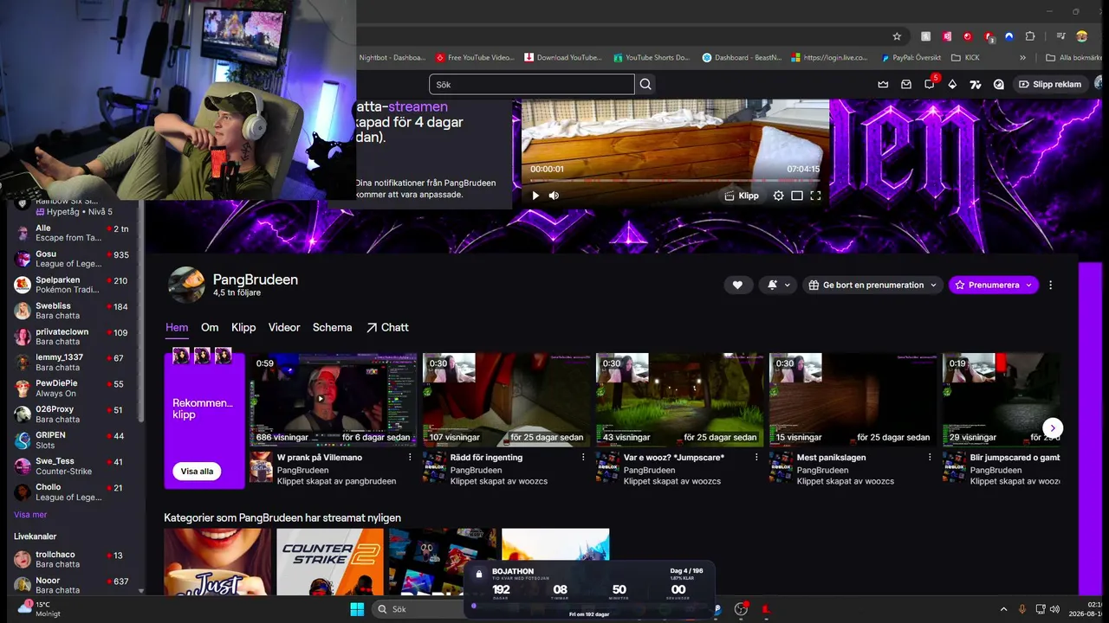This screenshot has width=1109, height=623.
Task: Click the Slipp reklam button
Action: 1050,85
